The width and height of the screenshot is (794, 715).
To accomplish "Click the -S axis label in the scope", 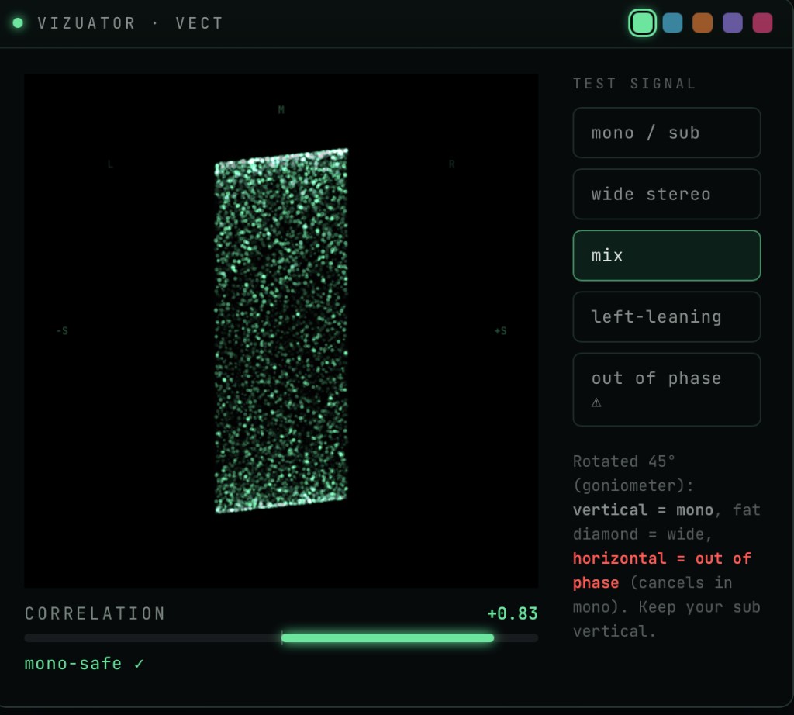I will [62, 331].
